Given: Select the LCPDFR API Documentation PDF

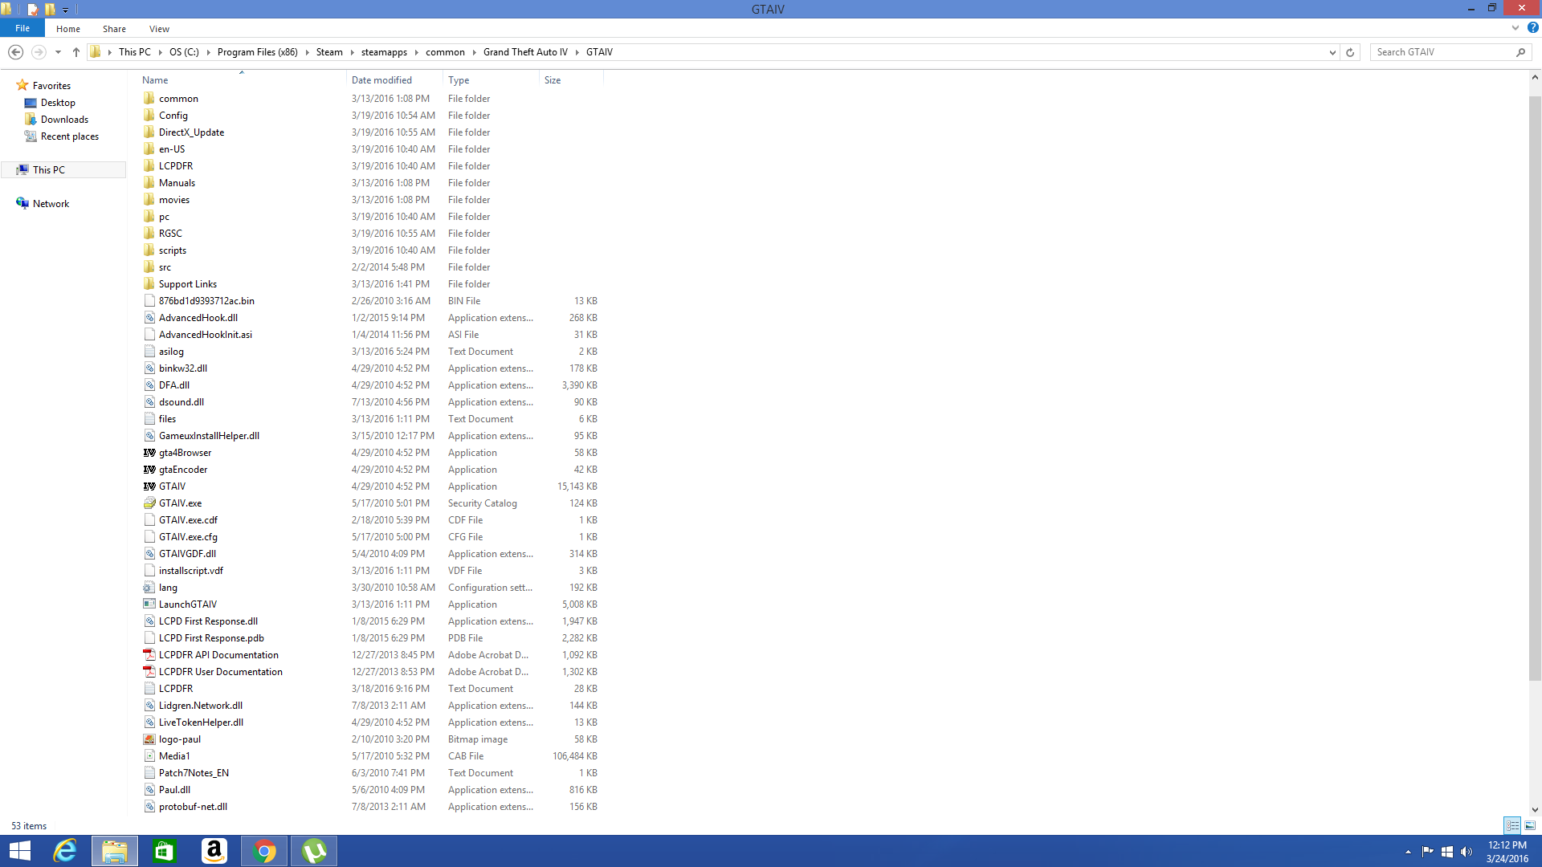Looking at the screenshot, I should 218,655.
